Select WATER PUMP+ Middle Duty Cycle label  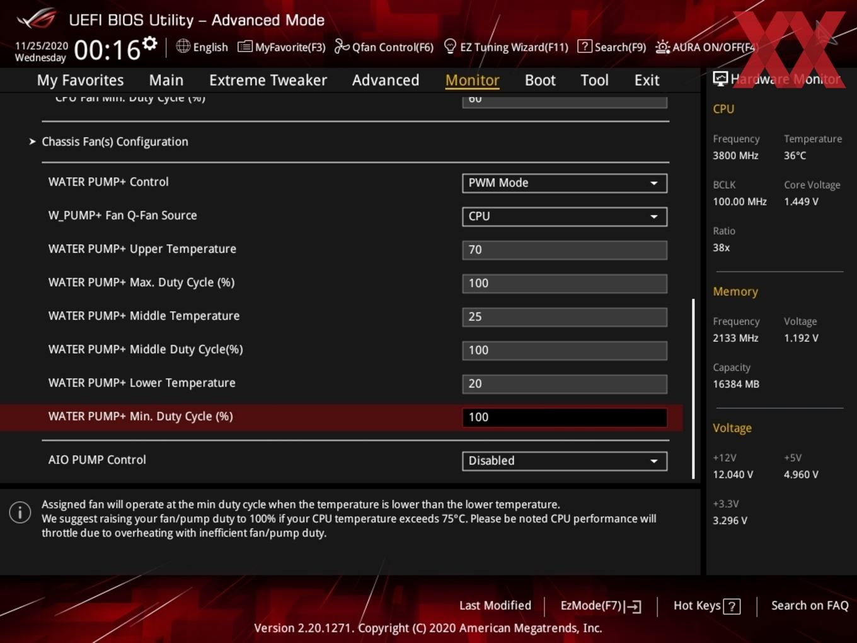pos(146,349)
